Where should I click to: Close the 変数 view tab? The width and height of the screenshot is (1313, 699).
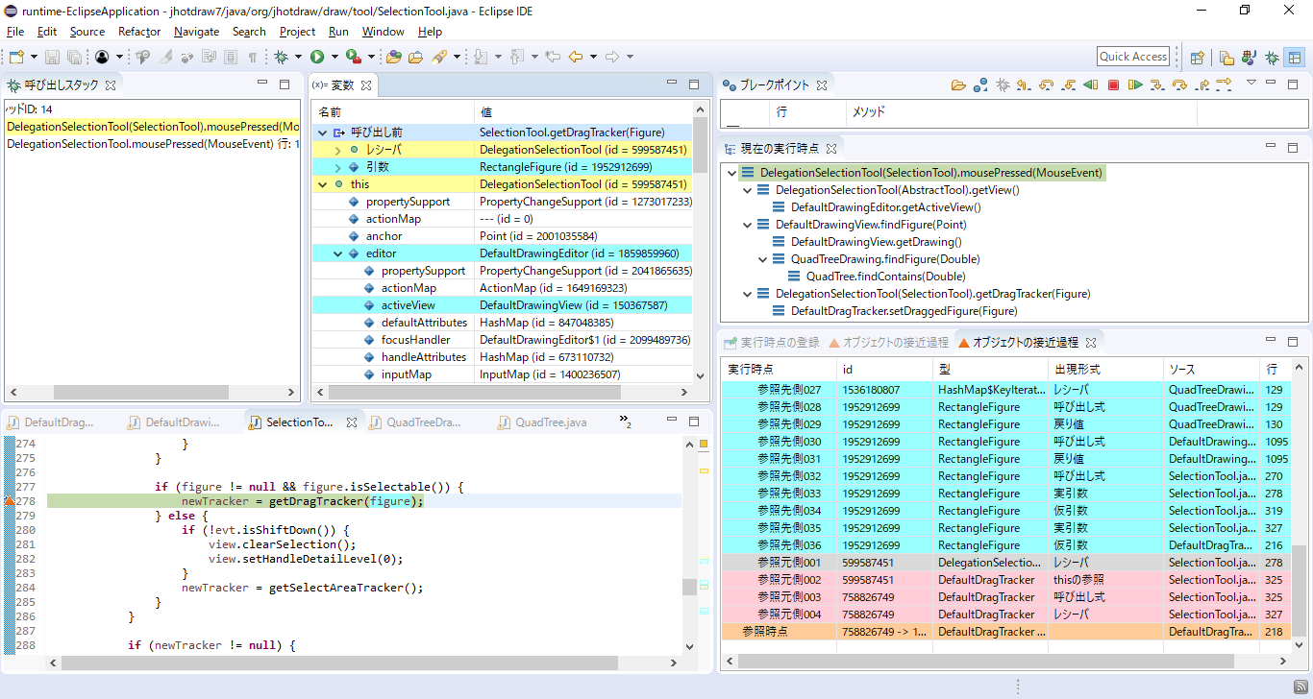click(365, 85)
